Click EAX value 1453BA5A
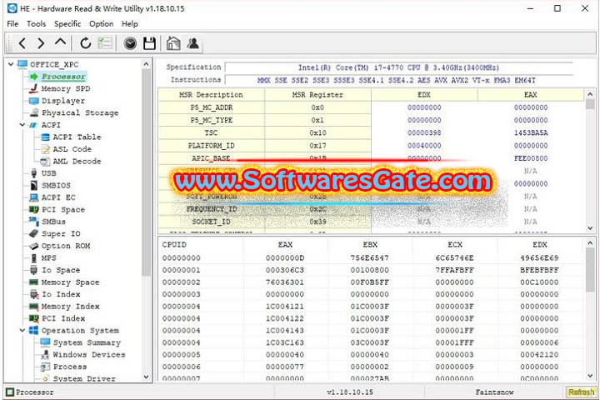The image size is (600, 400). (530, 132)
